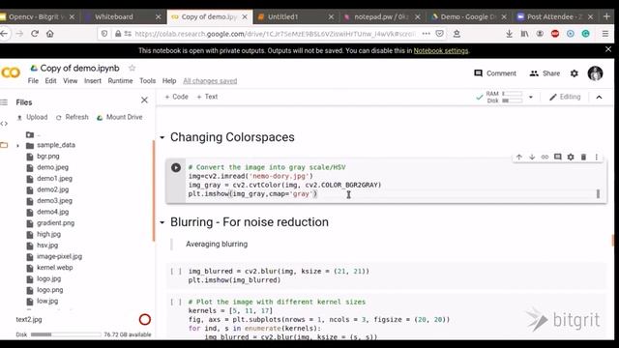Image resolution: width=619 pixels, height=348 pixels.
Task: Open browser library icon
Action: 524,34
